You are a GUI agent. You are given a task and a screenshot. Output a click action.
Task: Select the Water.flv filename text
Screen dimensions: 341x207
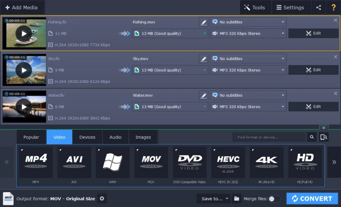(x=57, y=95)
